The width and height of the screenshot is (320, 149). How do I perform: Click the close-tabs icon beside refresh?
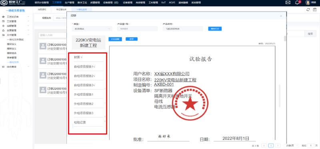pos(315,10)
